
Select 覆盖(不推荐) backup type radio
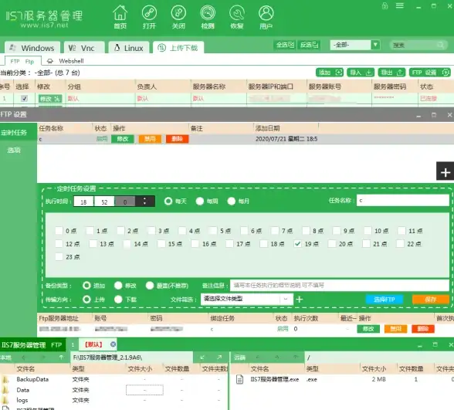pyautogui.click(x=150, y=286)
